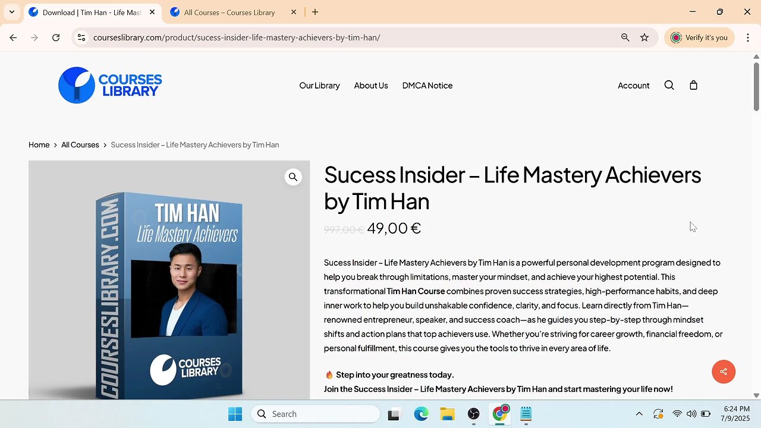Click the Verify it's you profile button
The height and width of the screenshot is (428, 761).
coord(699,37)
